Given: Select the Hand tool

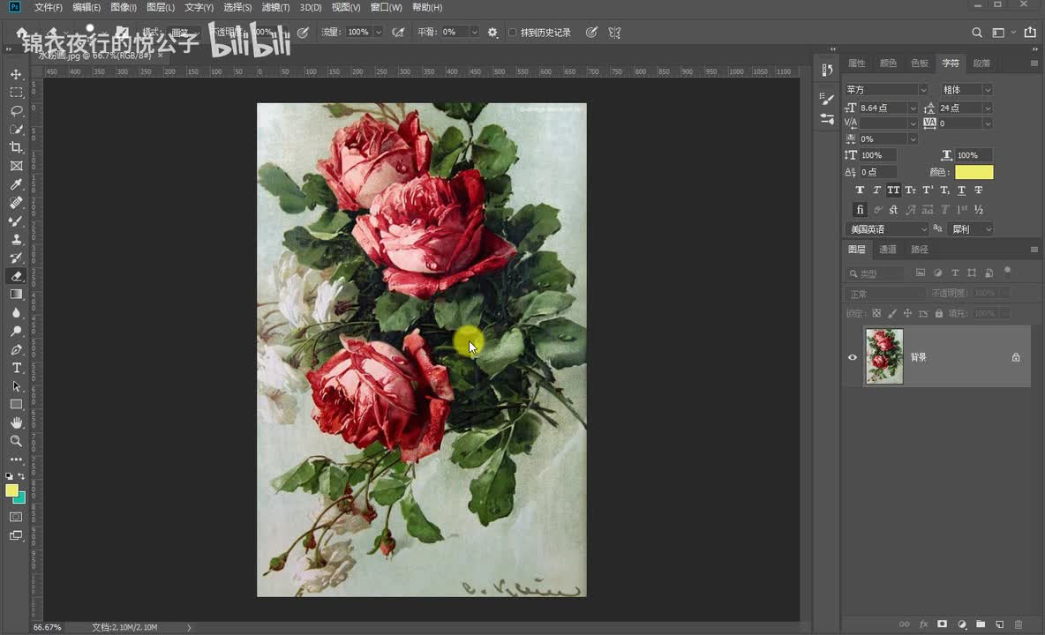Looking at the screenshot, I should pos(16,422).
